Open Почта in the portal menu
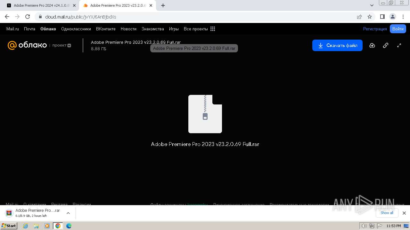Viewport: 410px width, 230px height. pyautogui.click(x=29, y=29)
